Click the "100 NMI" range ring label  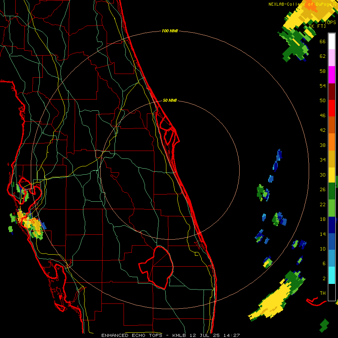(170, 31)
